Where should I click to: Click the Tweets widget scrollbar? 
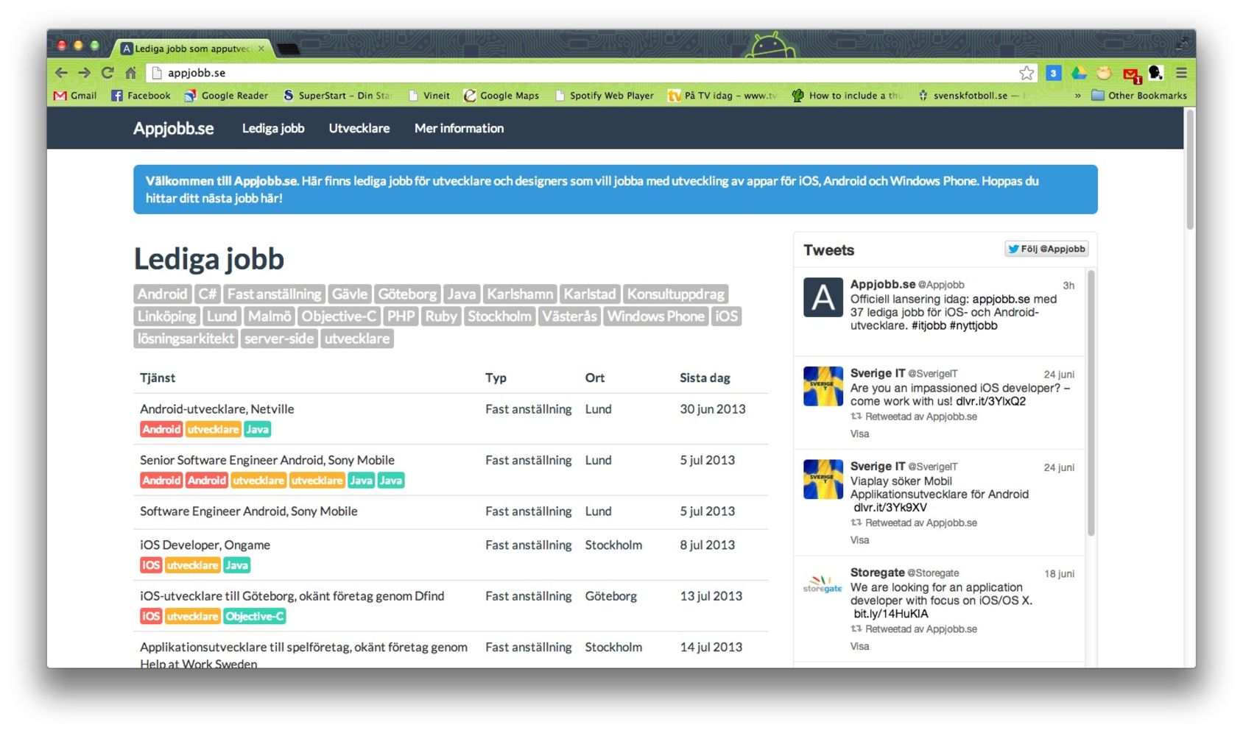click(x=1091, y=403)
